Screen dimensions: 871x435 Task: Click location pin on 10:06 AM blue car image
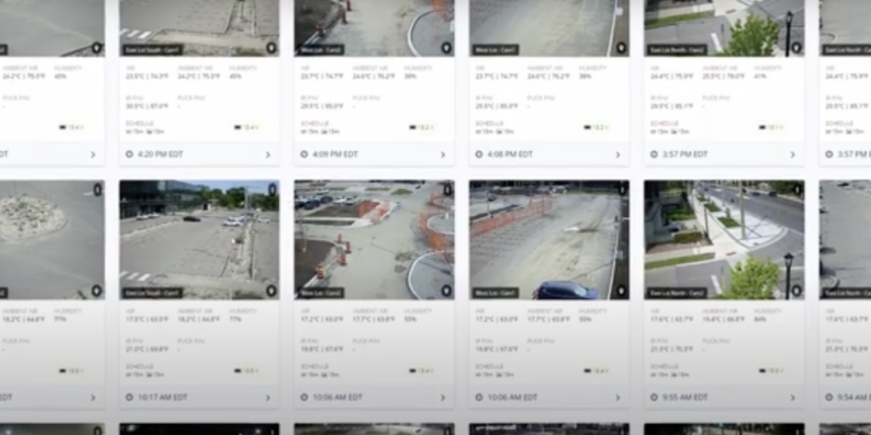click(622, 291)
